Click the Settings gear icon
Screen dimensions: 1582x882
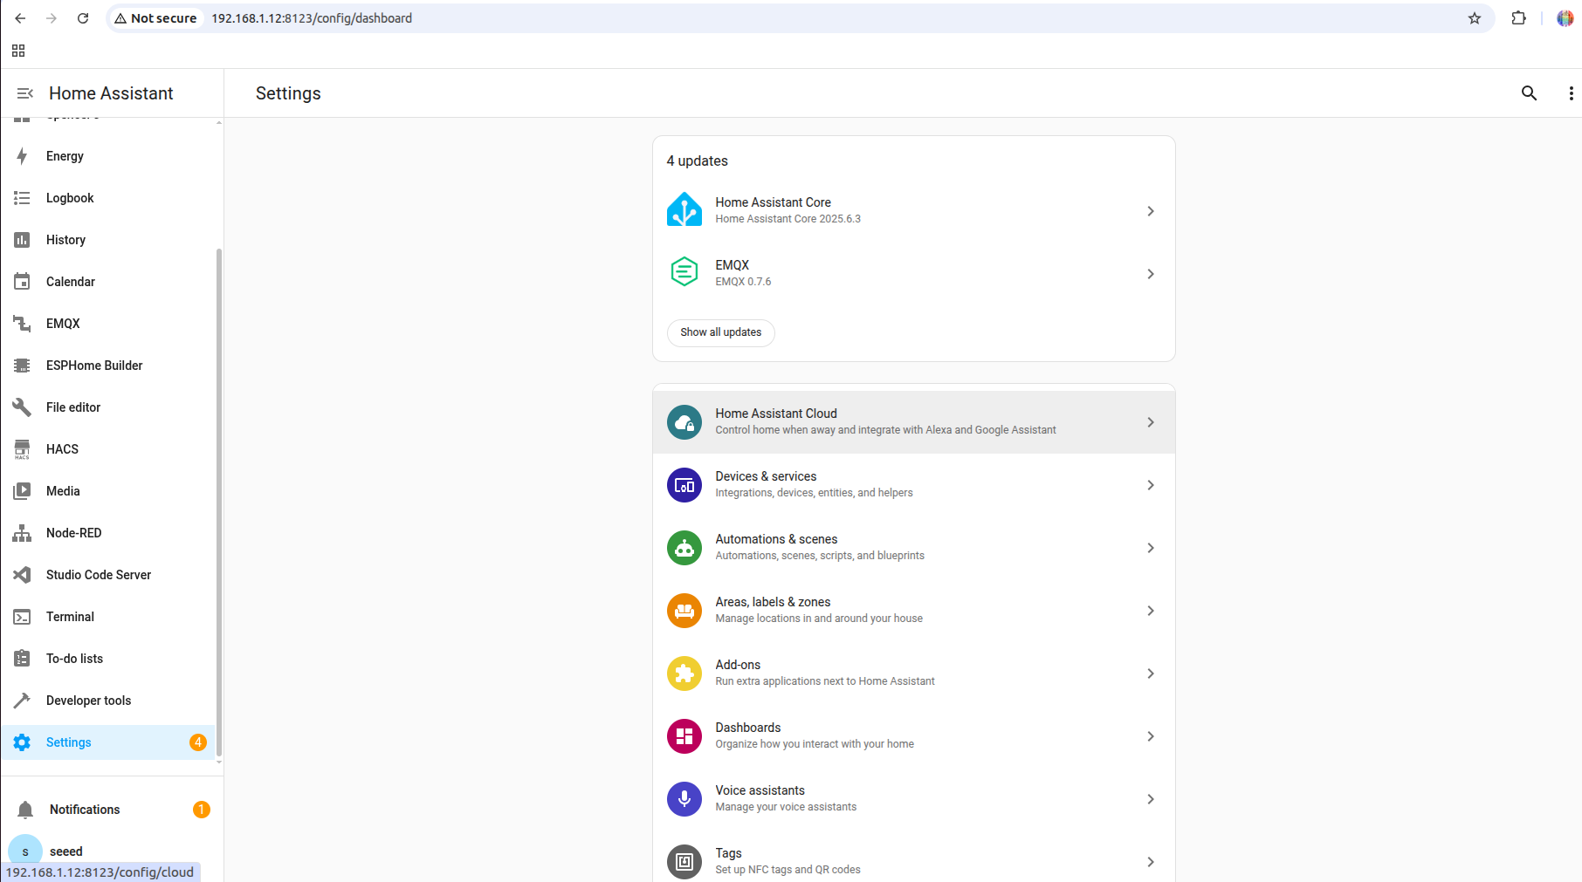coord(22,742)
